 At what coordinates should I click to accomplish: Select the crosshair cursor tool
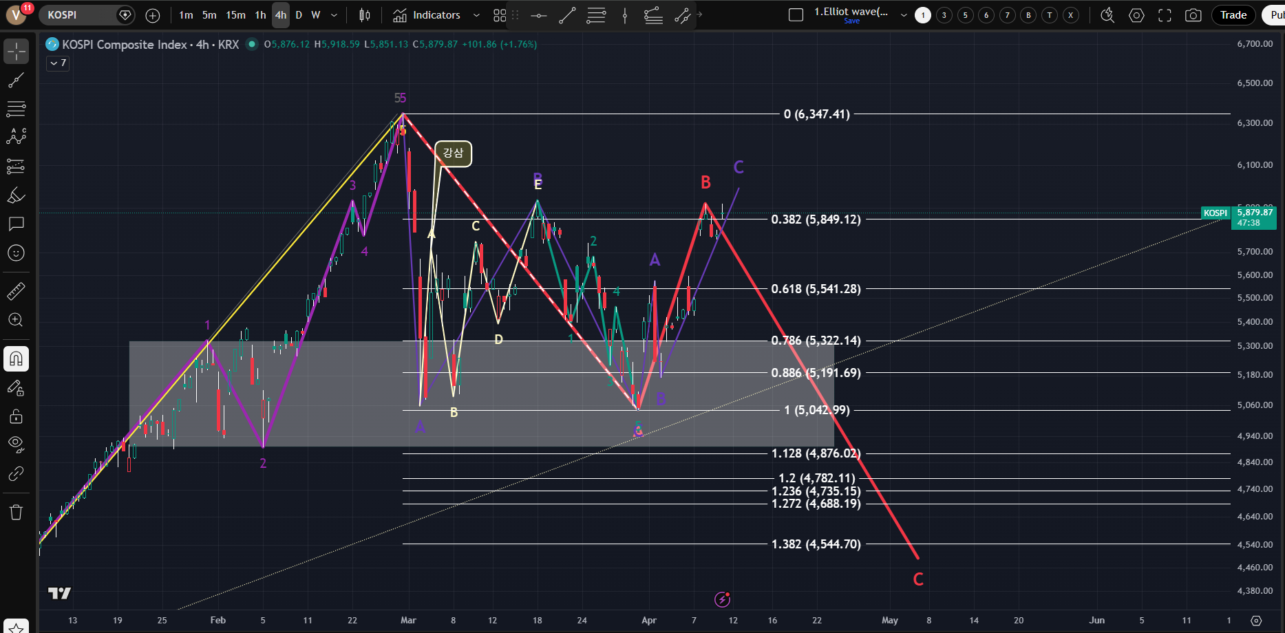17,51
